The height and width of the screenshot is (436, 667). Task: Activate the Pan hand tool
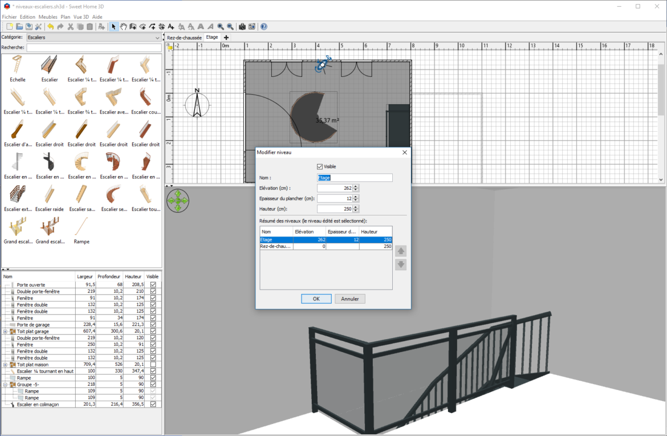pyautogui.click(x=124, y=26)
